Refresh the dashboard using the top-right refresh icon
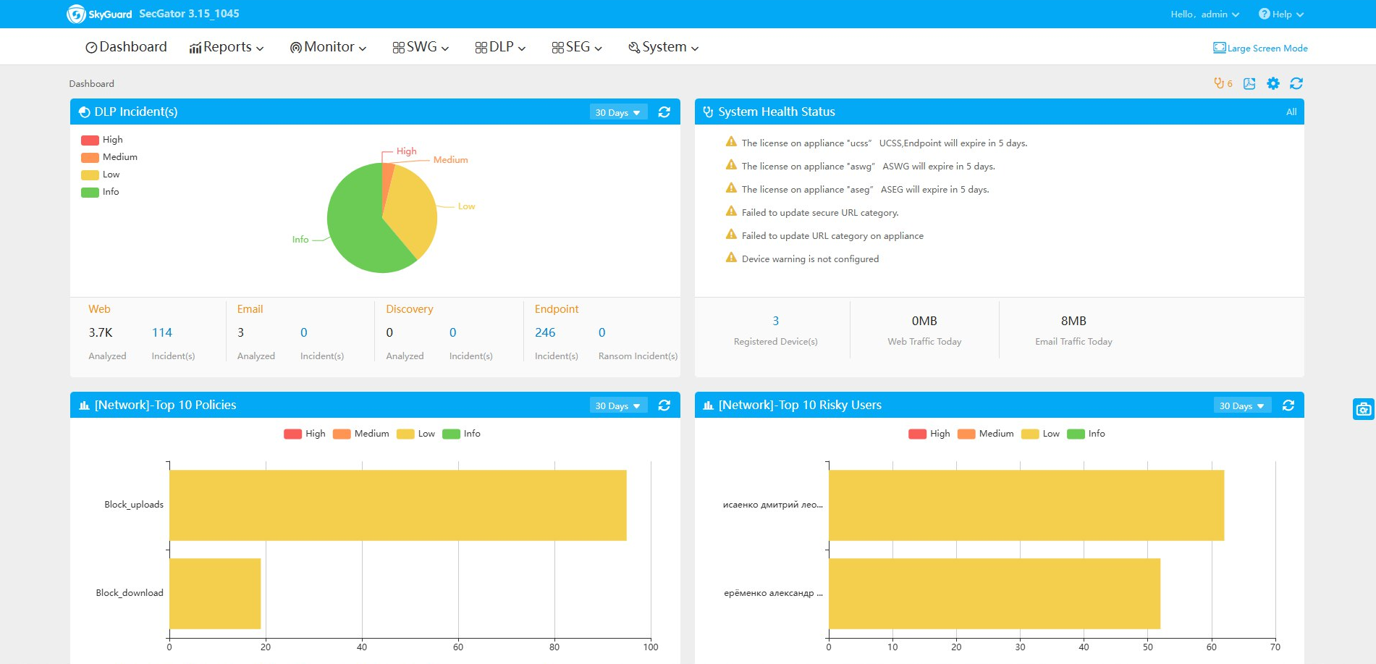 pyautogui.click(x=1296, y=83)
